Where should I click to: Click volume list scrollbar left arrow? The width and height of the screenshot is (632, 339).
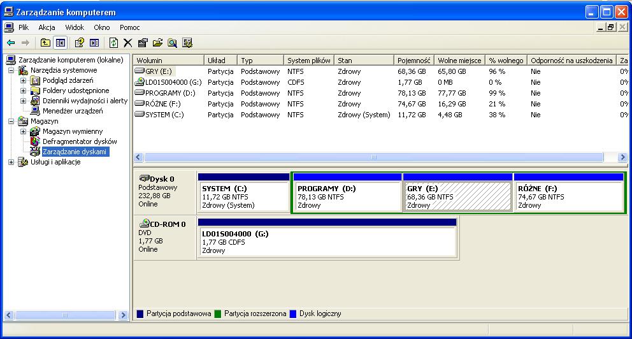coord(139,157)
